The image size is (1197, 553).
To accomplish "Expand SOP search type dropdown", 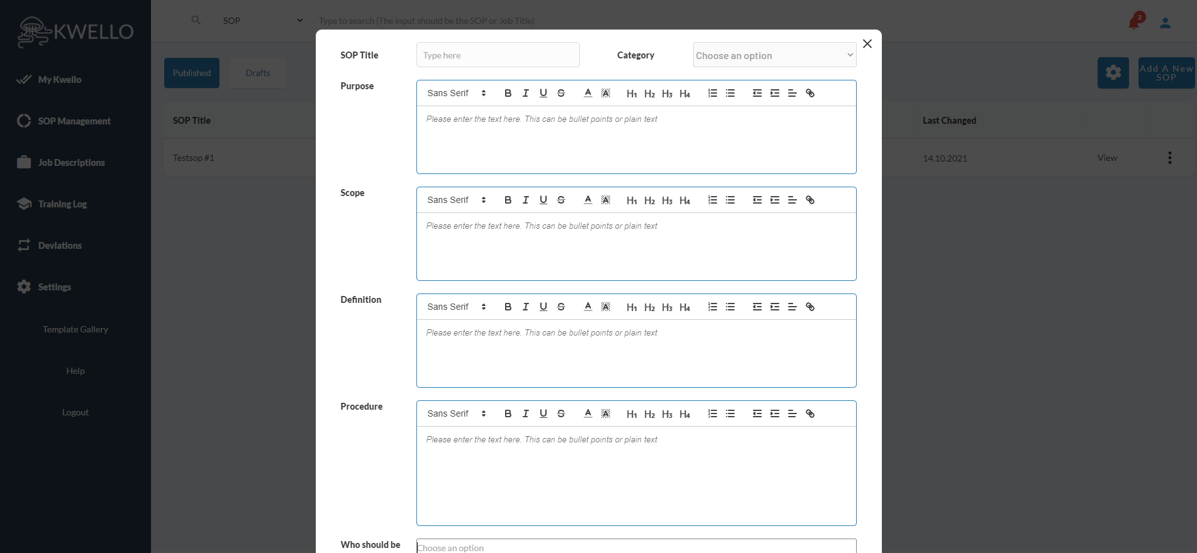I will click(262, 21).
